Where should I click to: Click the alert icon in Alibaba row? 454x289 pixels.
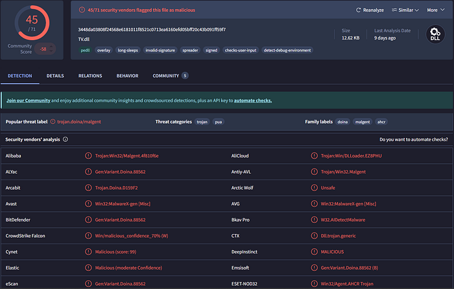click(88, 156)
